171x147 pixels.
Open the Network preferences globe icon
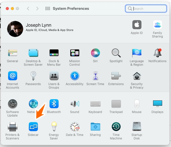point(33,104)
